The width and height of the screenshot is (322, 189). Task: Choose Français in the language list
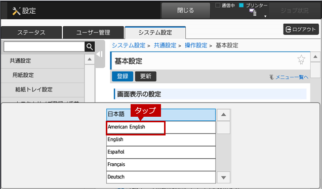click(161, 165)
